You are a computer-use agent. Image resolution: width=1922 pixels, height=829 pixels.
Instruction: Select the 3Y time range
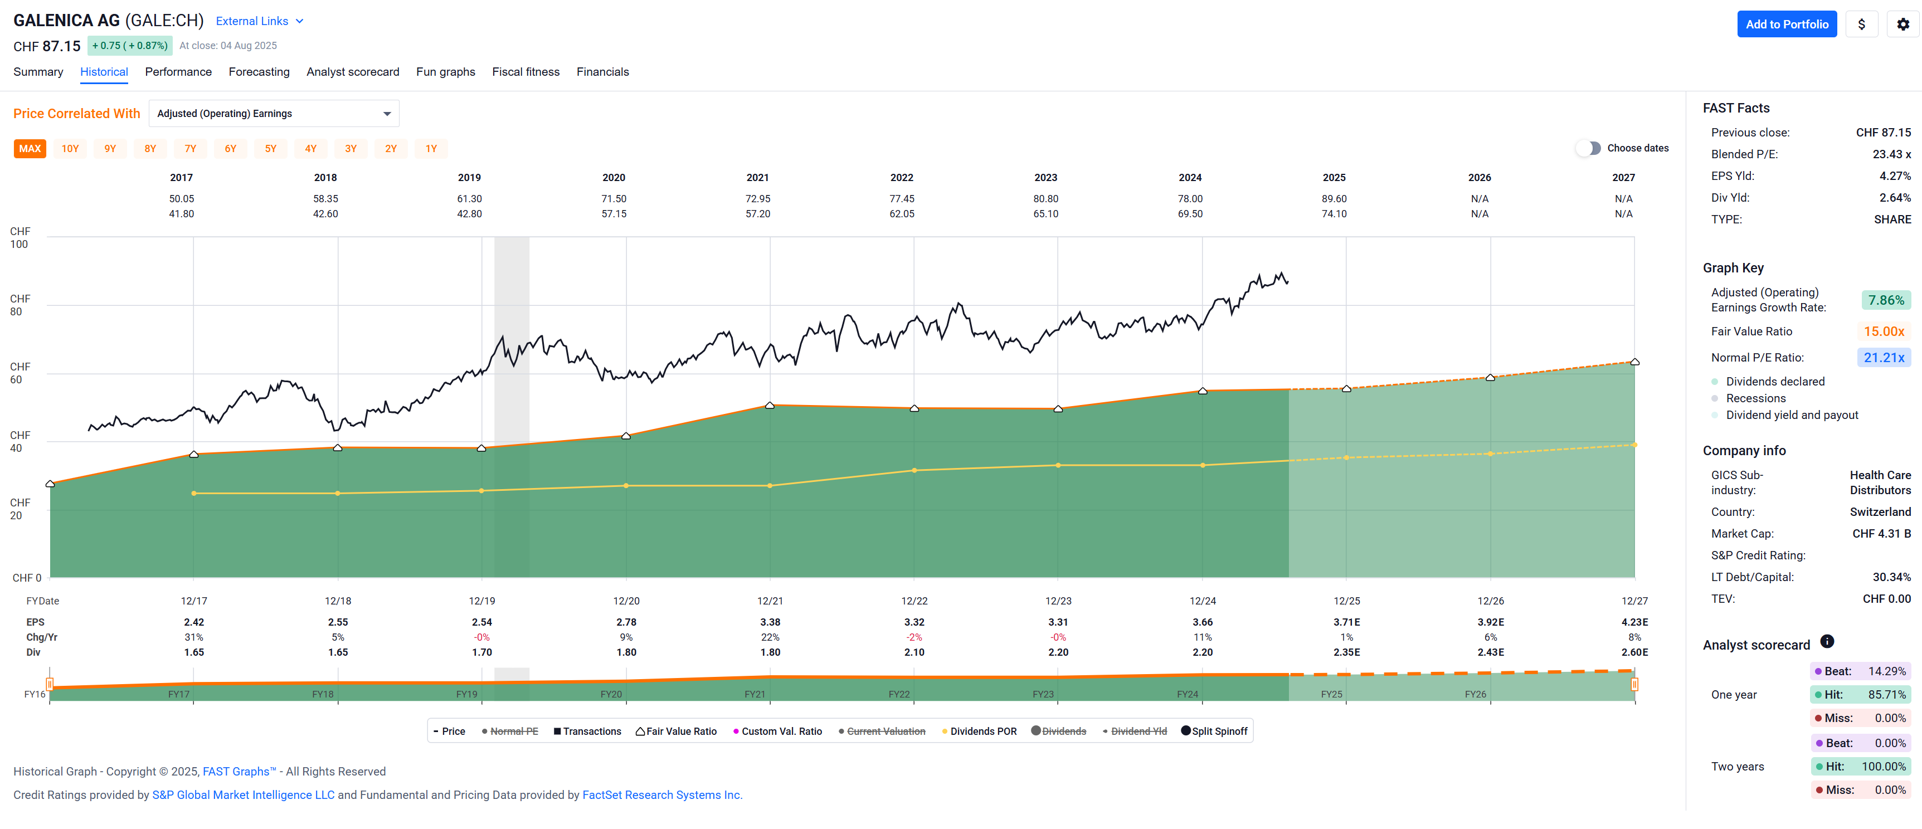click(351, 149)
